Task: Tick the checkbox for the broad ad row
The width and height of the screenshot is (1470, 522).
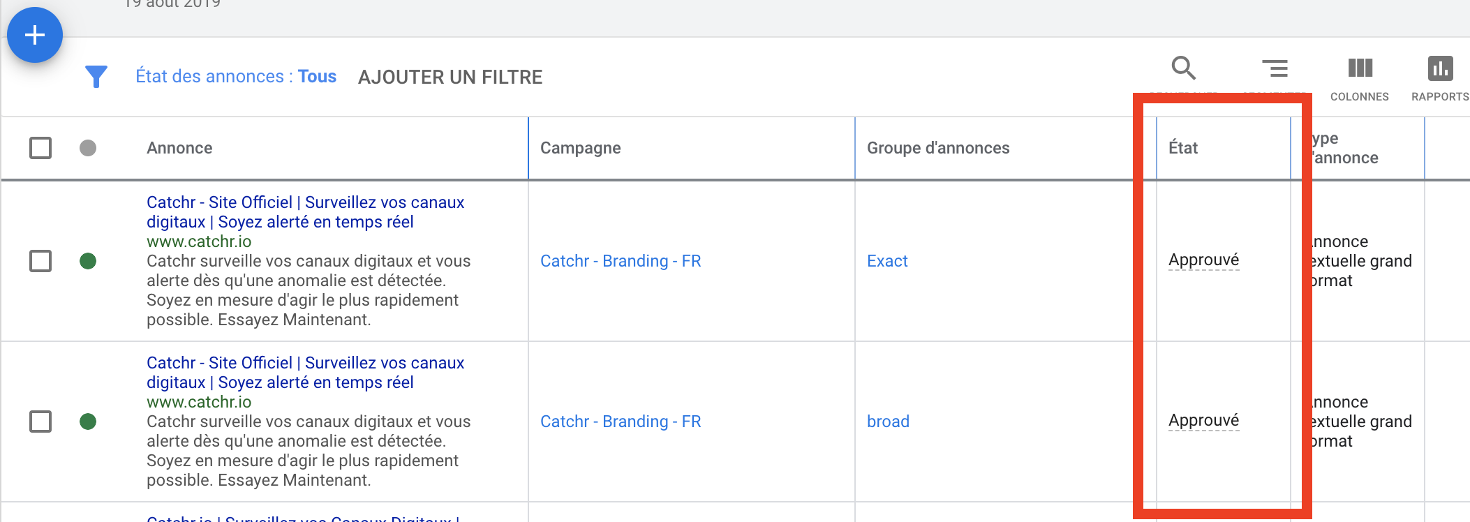Action: point(40,422)
